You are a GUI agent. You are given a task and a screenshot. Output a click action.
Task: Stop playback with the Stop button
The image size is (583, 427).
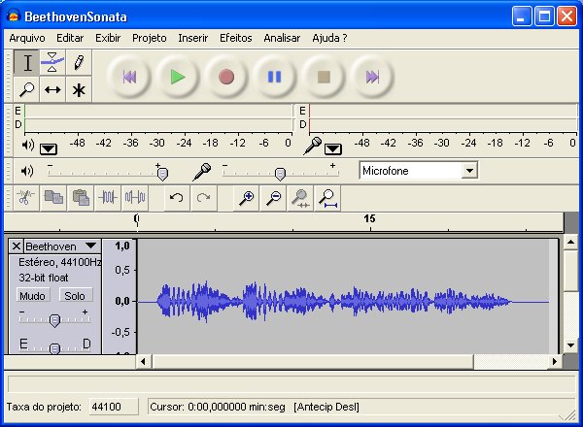click(x=324, y=78)
